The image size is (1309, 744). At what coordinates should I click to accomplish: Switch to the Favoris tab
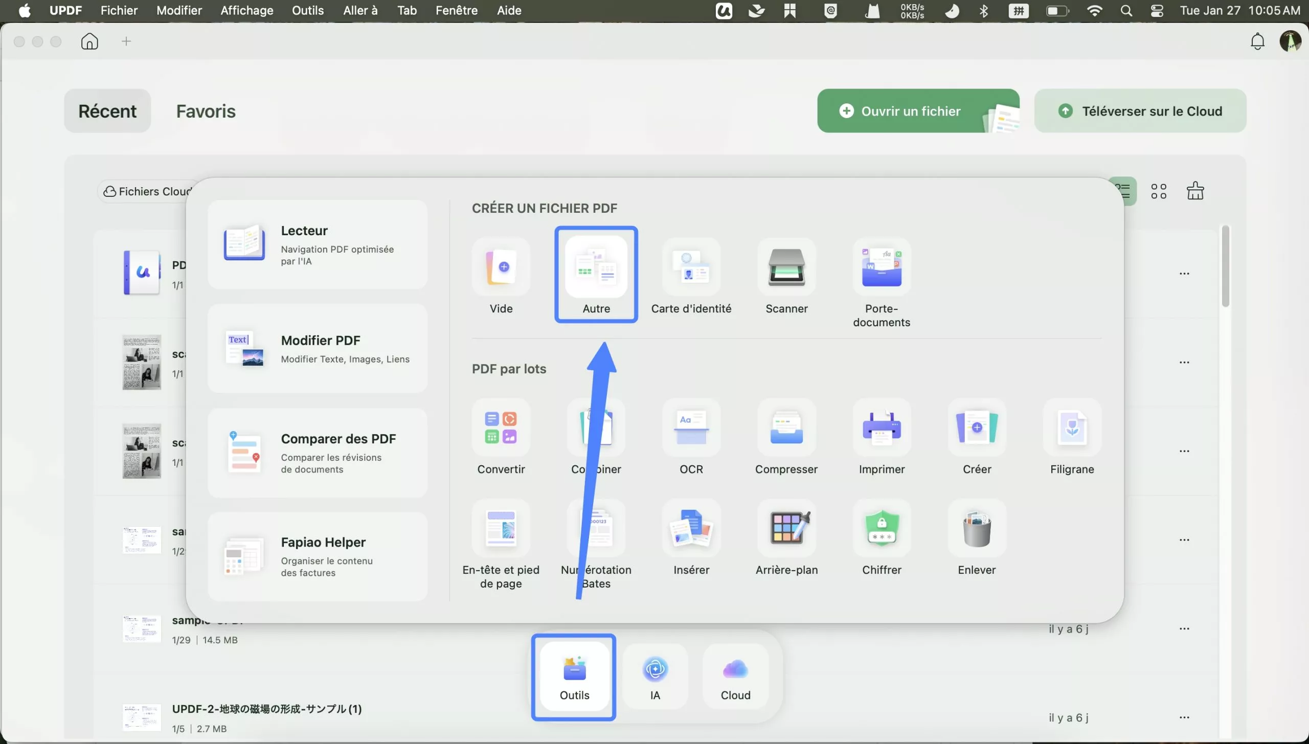[x=206, y=111]
